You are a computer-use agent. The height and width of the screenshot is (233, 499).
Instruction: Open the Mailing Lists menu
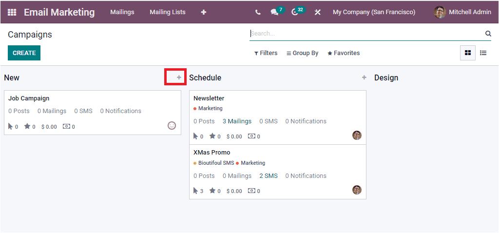tap(168, 12)
